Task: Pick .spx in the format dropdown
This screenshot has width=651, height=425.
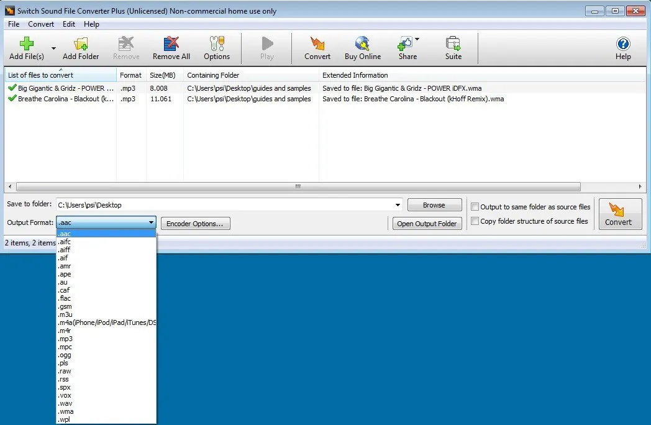Action: [x=106, y=387]
